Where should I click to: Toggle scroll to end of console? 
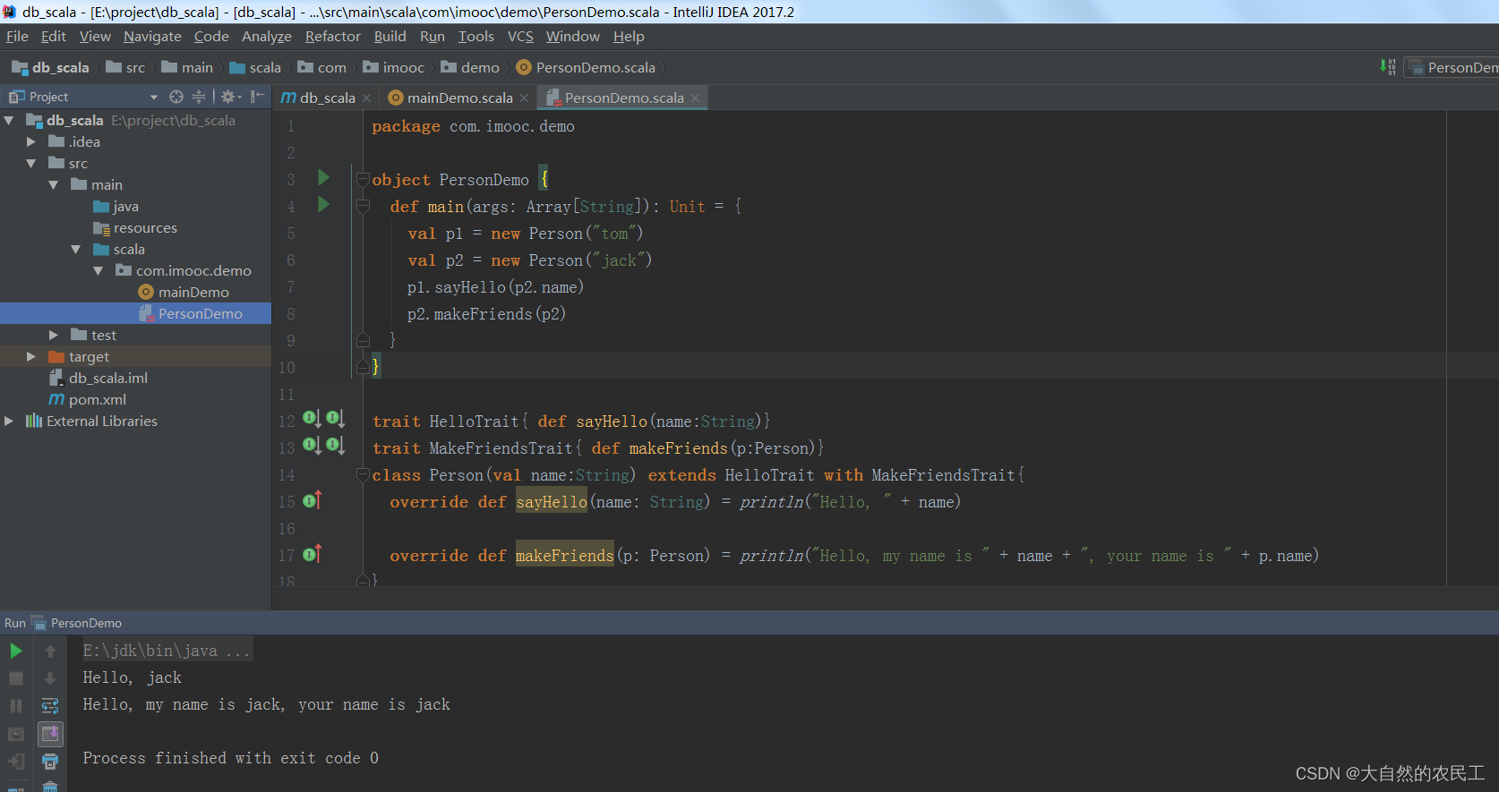[x=50, y=734]
